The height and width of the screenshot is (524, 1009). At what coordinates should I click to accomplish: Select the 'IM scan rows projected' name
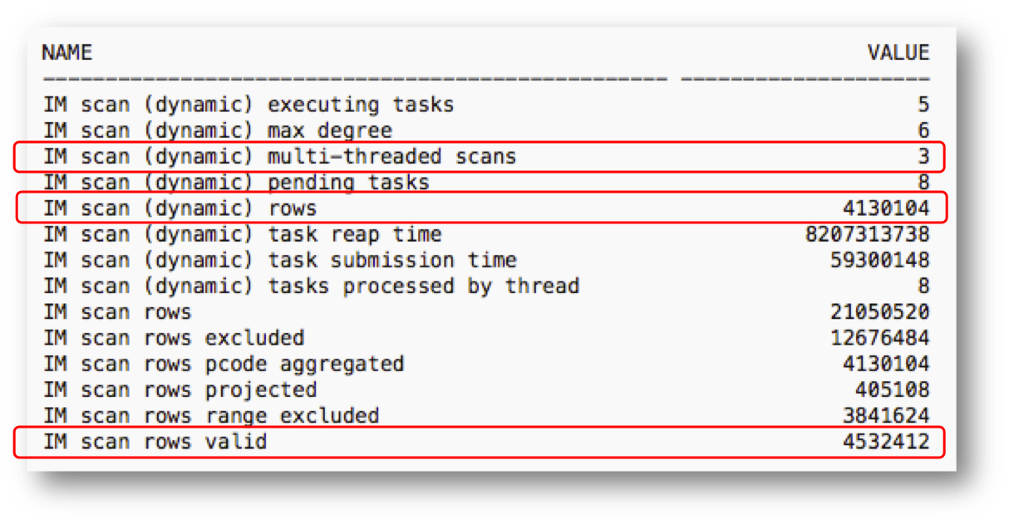click(180, 389)
